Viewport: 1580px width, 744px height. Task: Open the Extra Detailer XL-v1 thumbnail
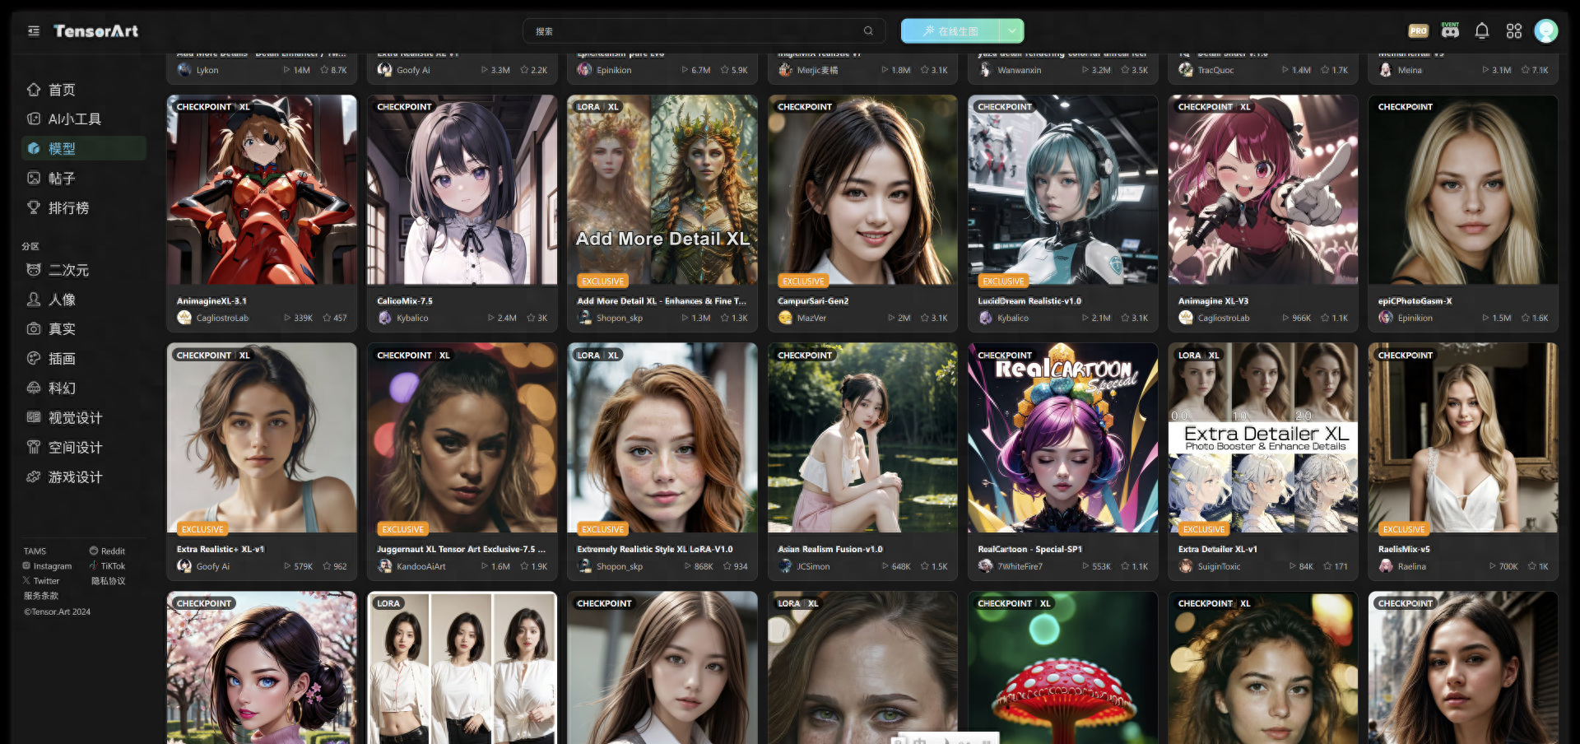[1263, 438]
